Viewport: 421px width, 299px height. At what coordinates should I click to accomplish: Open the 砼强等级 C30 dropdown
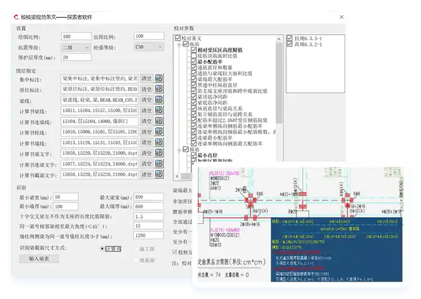point(159,48)
